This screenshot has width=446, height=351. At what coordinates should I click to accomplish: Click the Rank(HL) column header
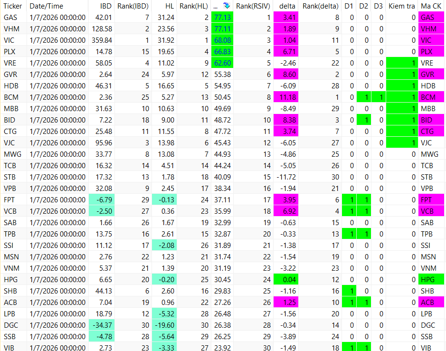tap(194, 6)
